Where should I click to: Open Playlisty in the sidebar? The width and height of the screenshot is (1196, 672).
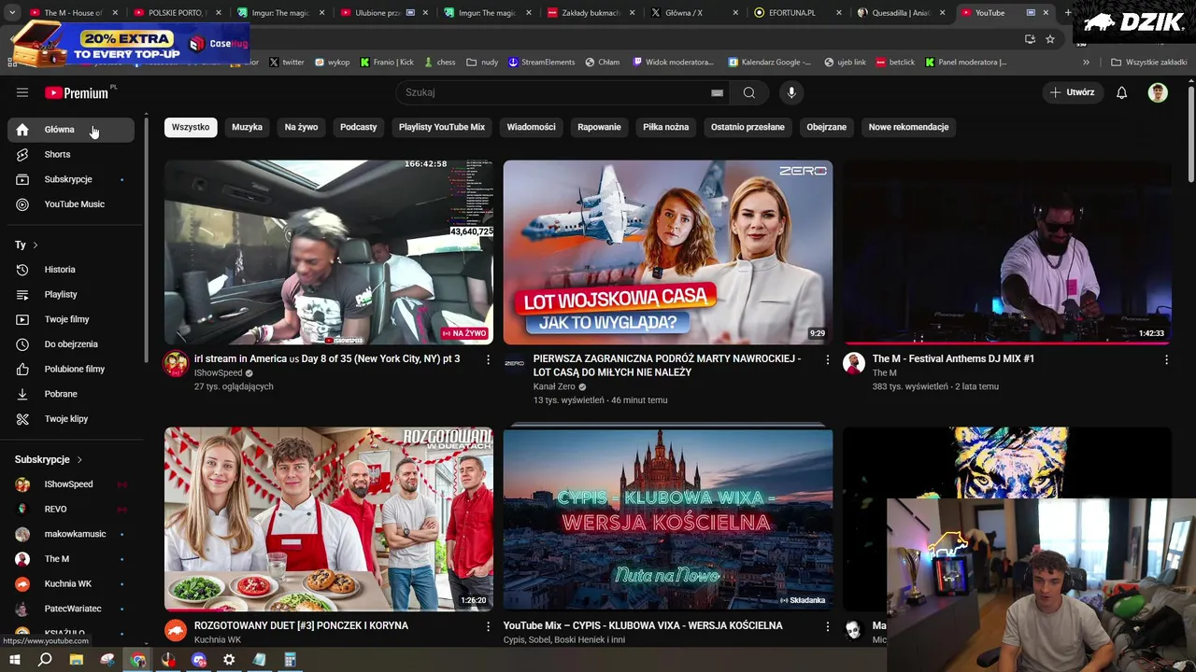point(71,295)
